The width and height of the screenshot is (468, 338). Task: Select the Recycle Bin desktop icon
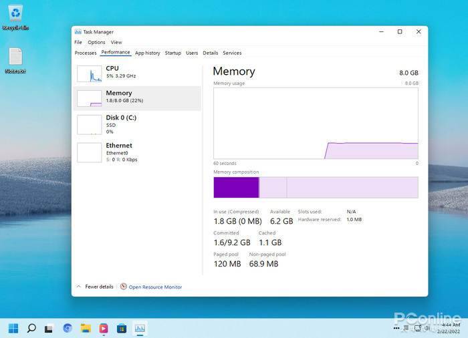click(15, 13)
